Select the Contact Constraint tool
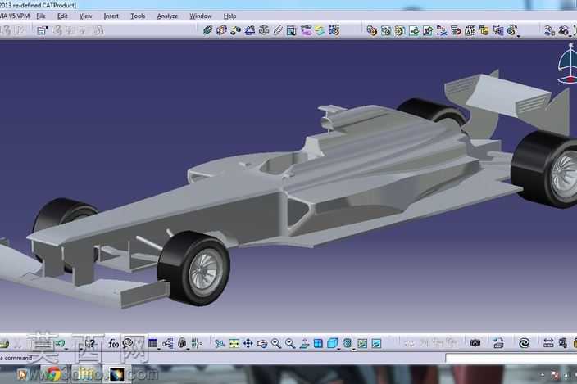This screenshot has width=577, height=384. point(221,30)
